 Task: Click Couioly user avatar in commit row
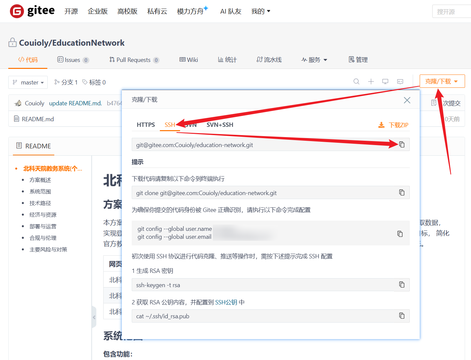(x=18, y=103)
